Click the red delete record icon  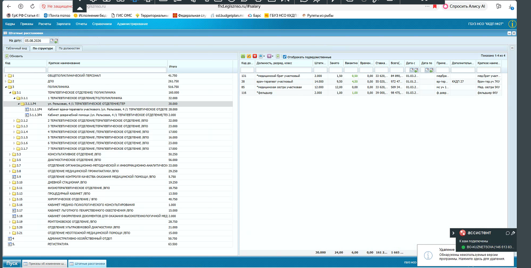click(255, 56)
